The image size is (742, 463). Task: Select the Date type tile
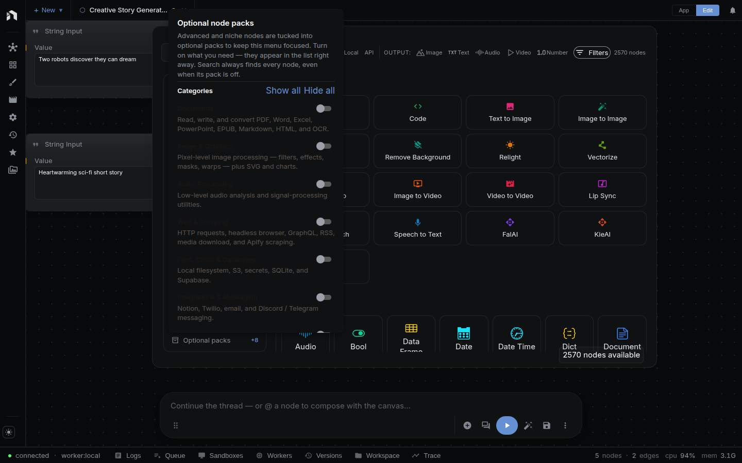pyautogui.click(x=464, y=334)
